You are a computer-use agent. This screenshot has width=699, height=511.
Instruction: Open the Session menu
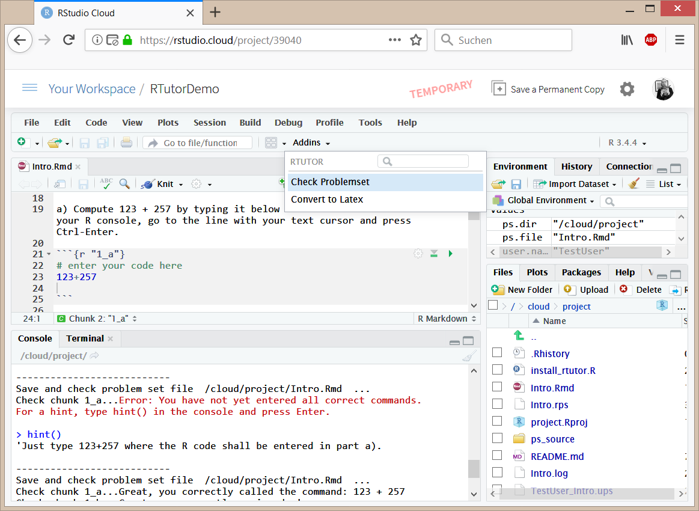click(x=210, y=123)
